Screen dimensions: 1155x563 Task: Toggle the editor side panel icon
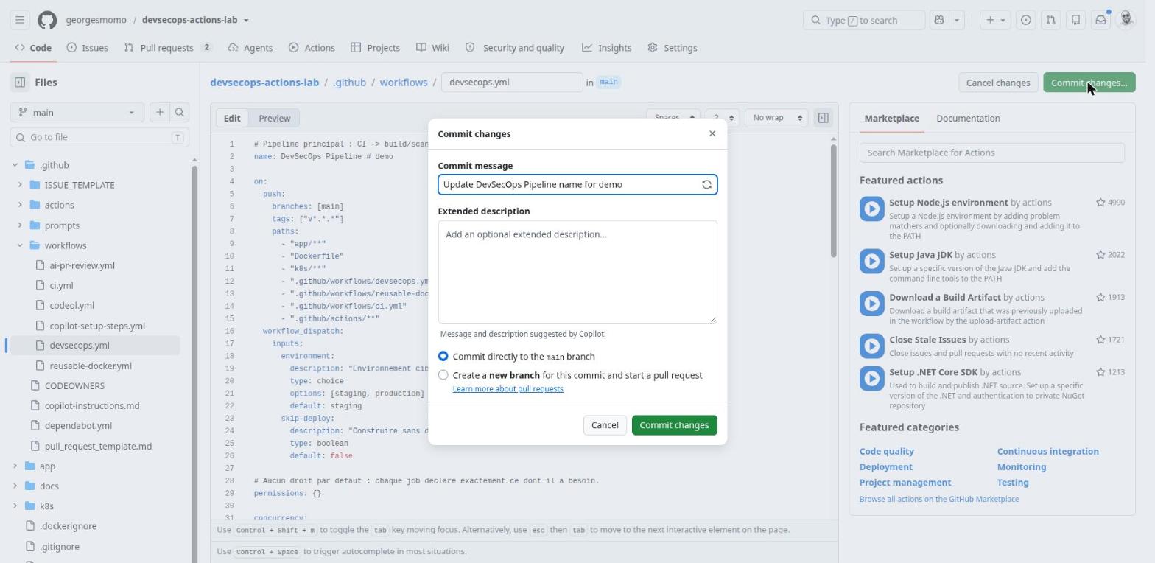pos(824,118)
